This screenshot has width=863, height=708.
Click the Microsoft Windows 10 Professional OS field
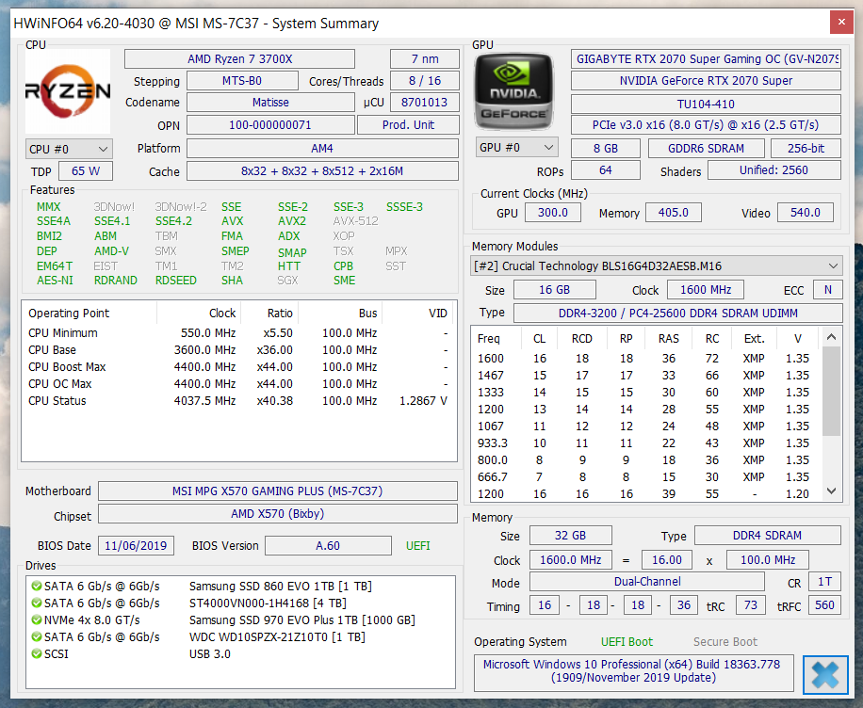pyautogui.click(x=633, y=672)
